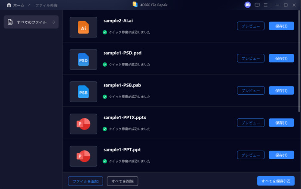Click the Ai file thumbnail
Screen dimensions: 301x189
83,27
